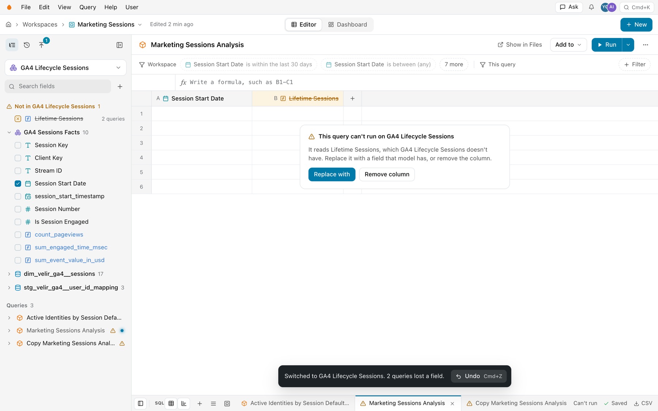Image resolution: width=658 pixels, height=411 pixels.
Task: Check the sum_engaged_time_msec checkbox
Action: tap(18, 247)
